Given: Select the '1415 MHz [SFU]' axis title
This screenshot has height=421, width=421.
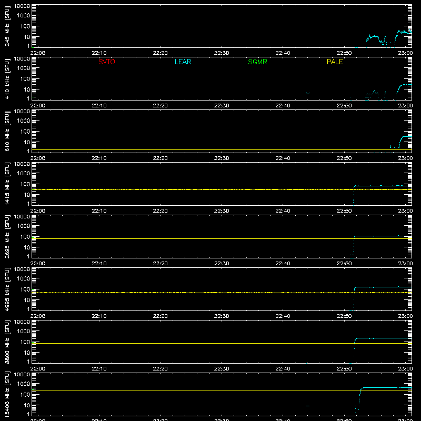Looking at the screenshot, I should [x=7, y=184].
